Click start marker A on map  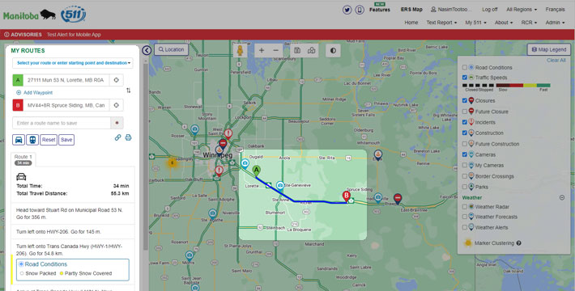pos(257,171)
